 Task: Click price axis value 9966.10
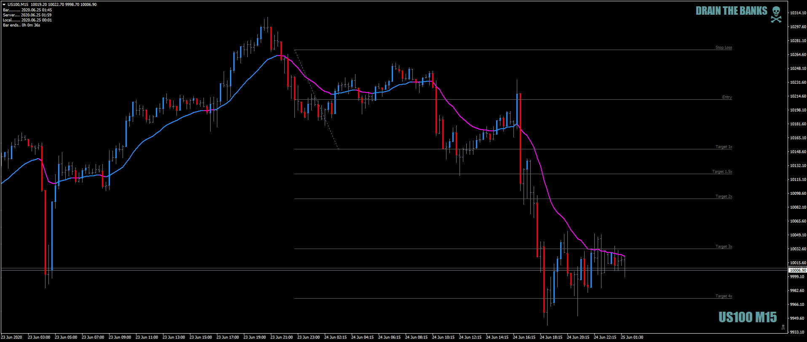[798, 305]
